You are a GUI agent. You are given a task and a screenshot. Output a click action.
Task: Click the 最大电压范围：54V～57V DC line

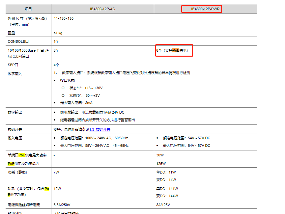186,146
